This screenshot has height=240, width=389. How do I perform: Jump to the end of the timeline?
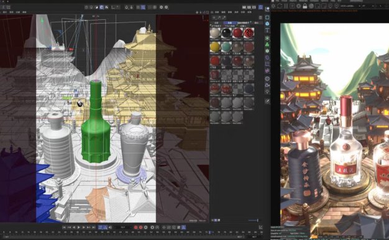coord(94,228)
